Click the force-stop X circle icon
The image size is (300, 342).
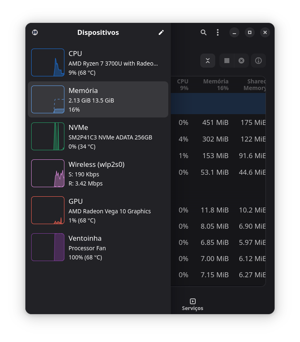coord(241,61)
